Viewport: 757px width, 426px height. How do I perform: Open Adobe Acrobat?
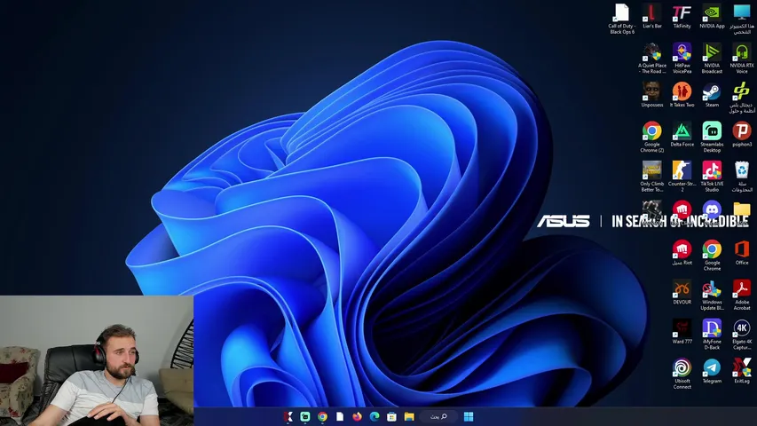click(x=742, y=295)
